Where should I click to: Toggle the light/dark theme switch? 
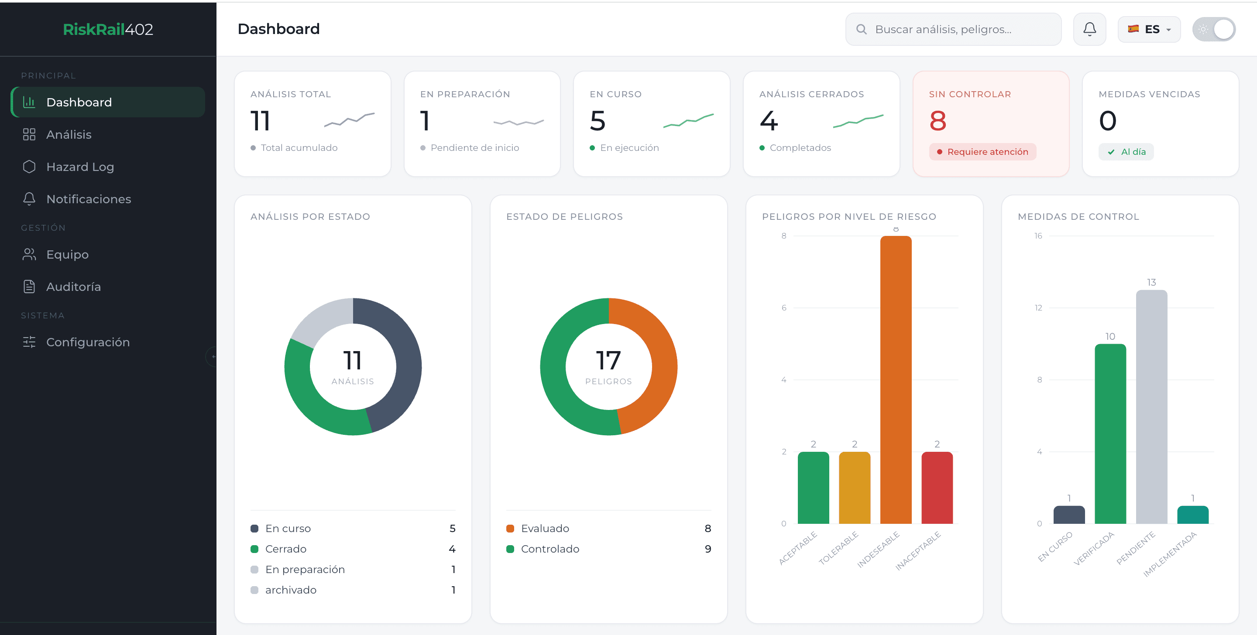1213,29
